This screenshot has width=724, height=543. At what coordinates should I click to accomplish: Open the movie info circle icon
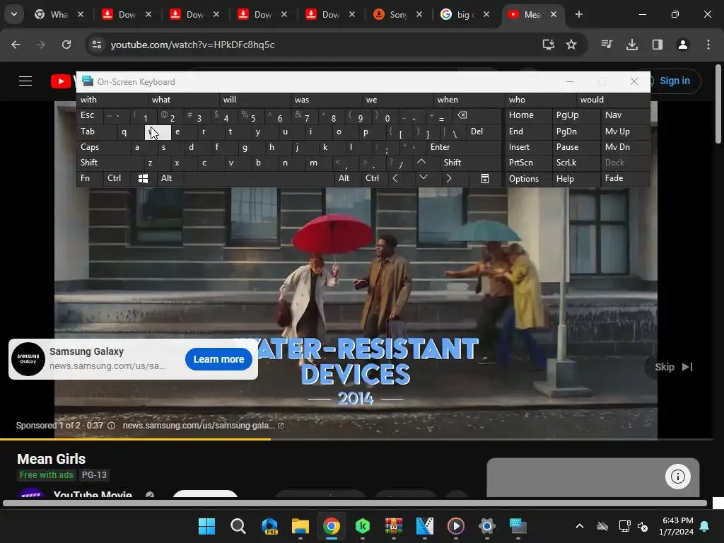click(678, 477)
